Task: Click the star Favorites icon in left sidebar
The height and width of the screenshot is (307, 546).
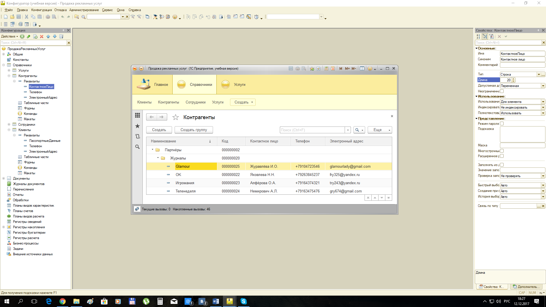Action: 137,126
